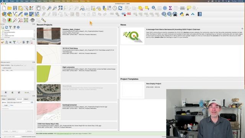Open the Processing Toolbox gear
This screenshot has height=138, width=245.
pos(165,8)
